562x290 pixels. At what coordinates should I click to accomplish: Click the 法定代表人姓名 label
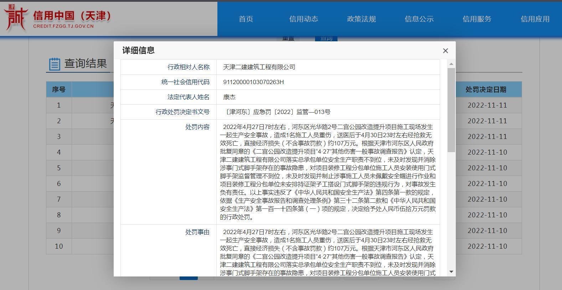click(x=189, y=97)
